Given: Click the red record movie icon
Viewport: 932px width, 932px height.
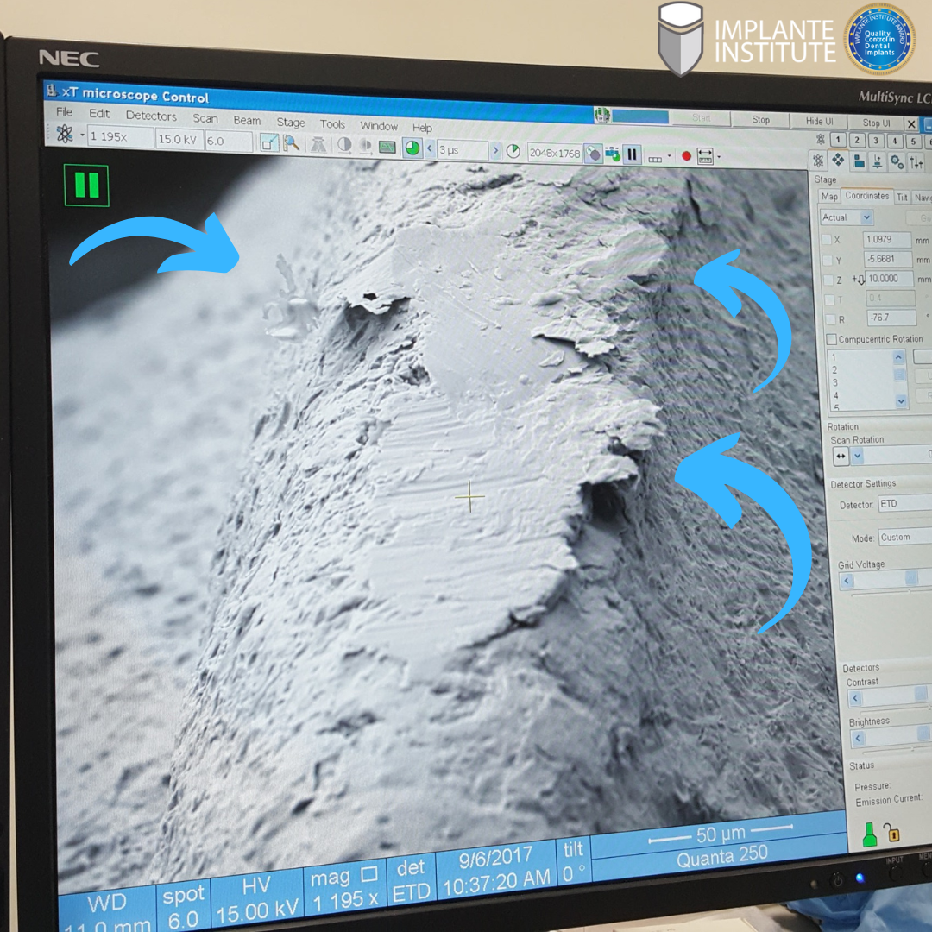Looking at the screenshot, I should click(687, 156).
